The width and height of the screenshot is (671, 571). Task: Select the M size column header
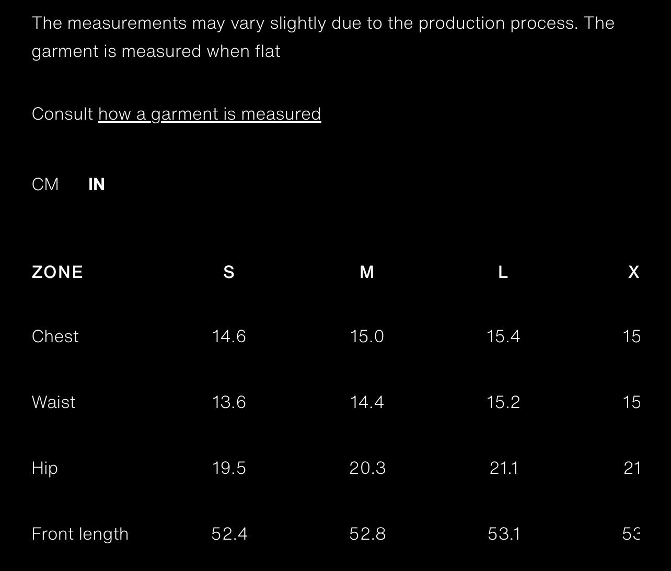point(367,272)
